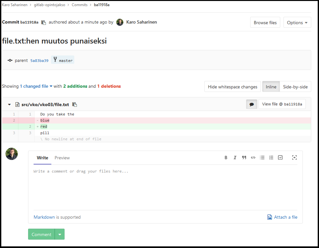Click the italic formatting icon
The height and width of the screenshot is (248, 319).
click(235, 158)
